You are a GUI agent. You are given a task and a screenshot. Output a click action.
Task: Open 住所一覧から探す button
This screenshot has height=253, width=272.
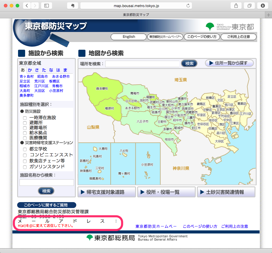(229, 63)
